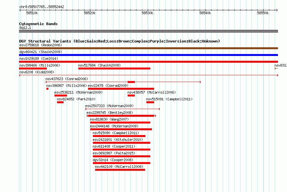Click the 58550k ruler label

tap(263, 13)
